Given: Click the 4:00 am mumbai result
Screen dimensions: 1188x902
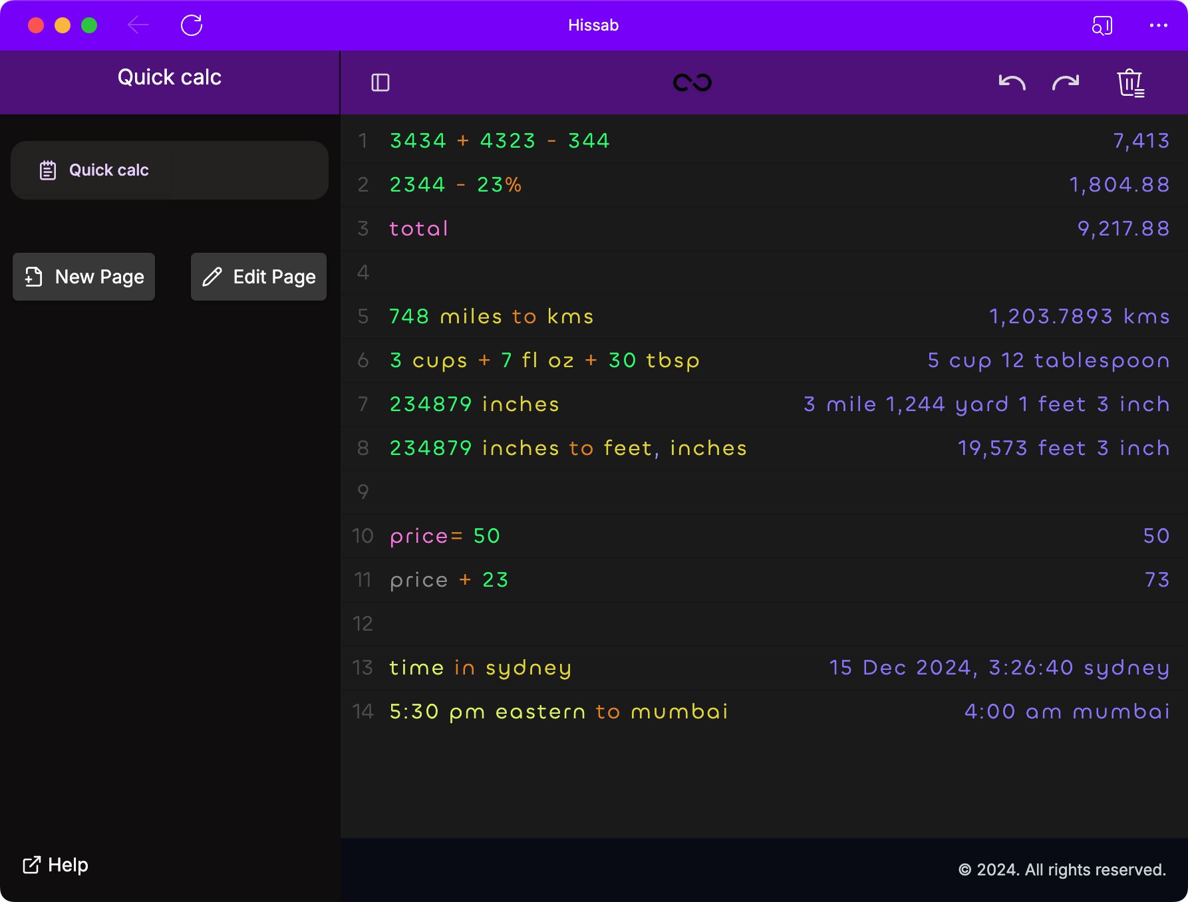Looking at the screenshot, I should click(1066, 712).
